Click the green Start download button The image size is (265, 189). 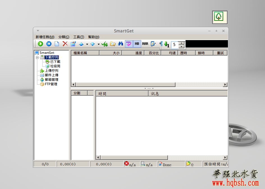click(40, 44)
